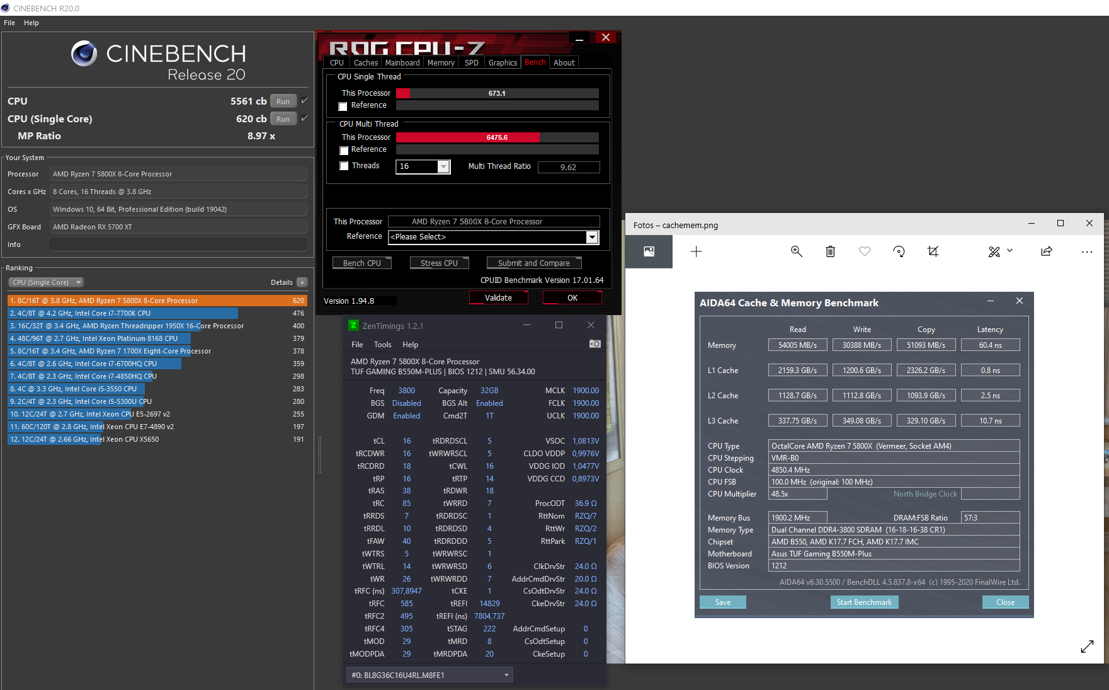Screen dimensions: 1109x690
Task: Switch to the About tab in CPU-Z
Action: (x=564, y=62)
